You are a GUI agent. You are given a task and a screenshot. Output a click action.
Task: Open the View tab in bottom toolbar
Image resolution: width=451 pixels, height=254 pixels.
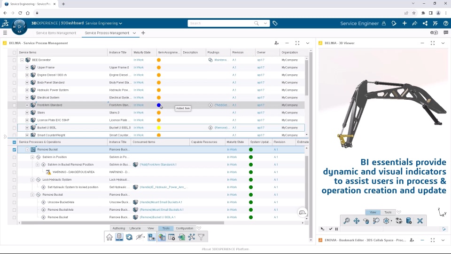(151, 229)
